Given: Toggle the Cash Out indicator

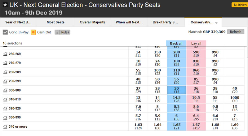Looking at the screenshot, I should tap(33, 32).
